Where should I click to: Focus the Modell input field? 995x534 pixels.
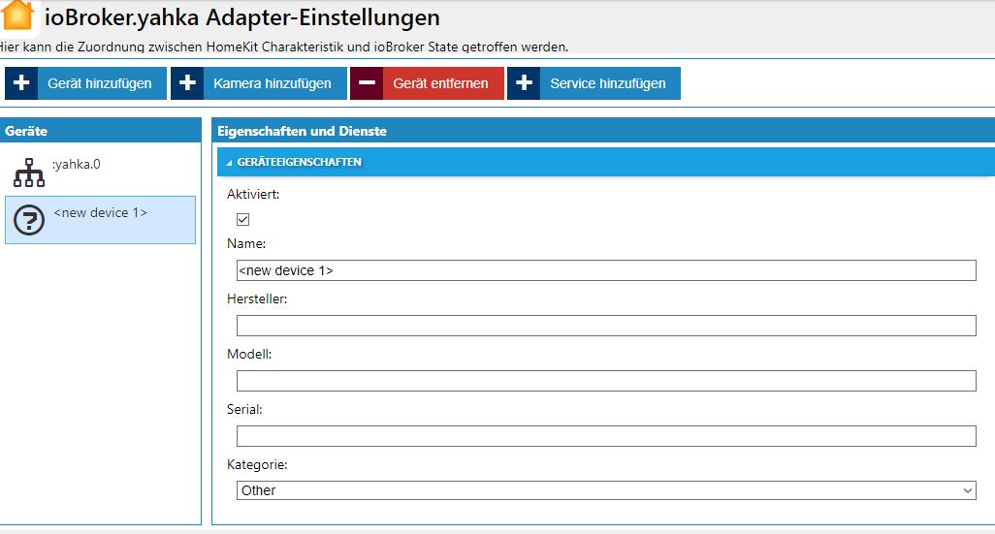[x=606, y=381]
